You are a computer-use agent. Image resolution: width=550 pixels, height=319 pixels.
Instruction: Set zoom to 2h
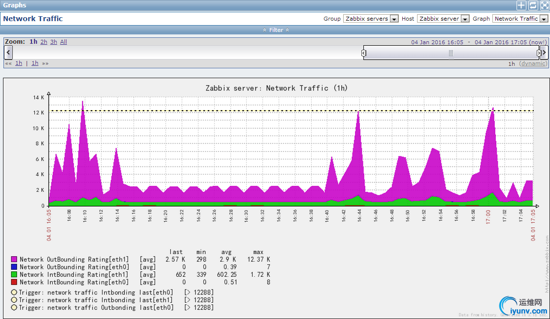pyautogui.click(x=44, y=42)
